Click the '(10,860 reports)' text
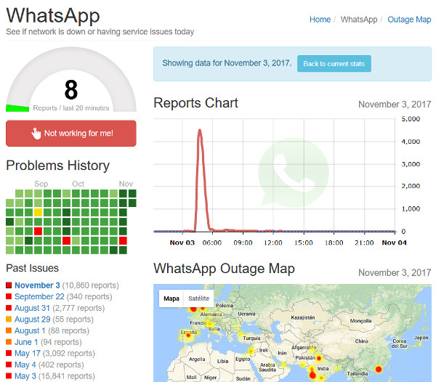The height and width of the screenshot is (382, 436). point(90,285)
